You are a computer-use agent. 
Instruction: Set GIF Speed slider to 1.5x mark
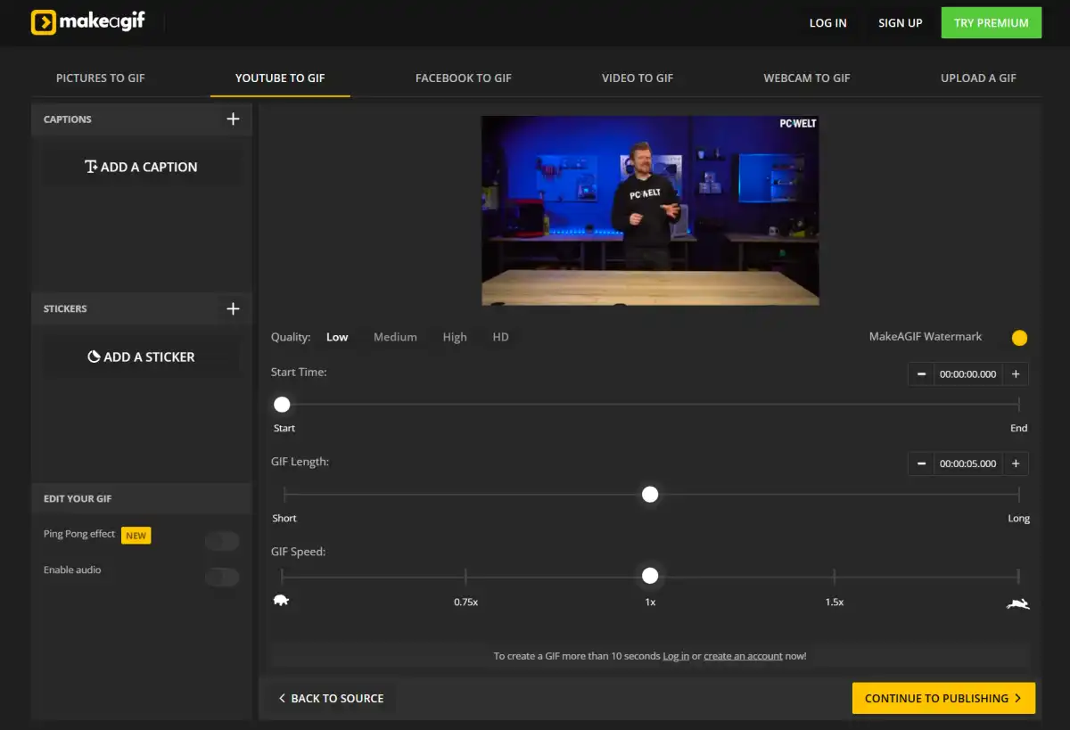tap(834, 577)
